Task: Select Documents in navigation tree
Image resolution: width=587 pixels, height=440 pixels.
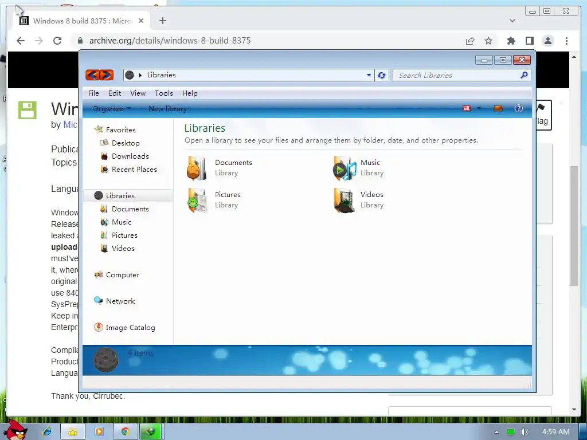Action: [x=125, y=209]
